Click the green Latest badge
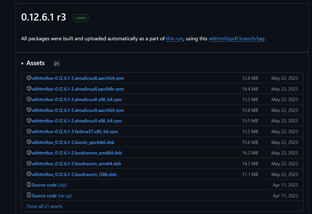The image size is (312, 214). tap(81, 18)
